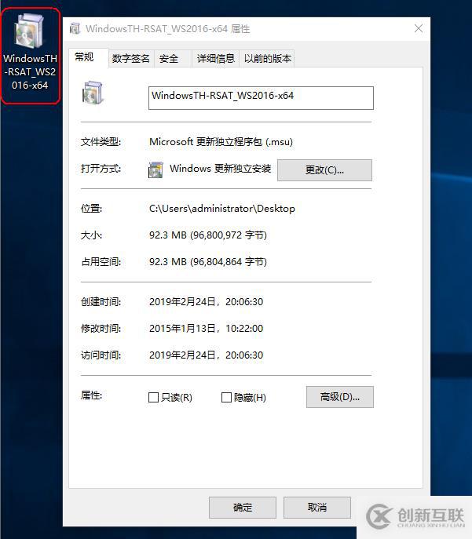
Task: Switch to the 数字签名 tab
Action: point(131,58)
